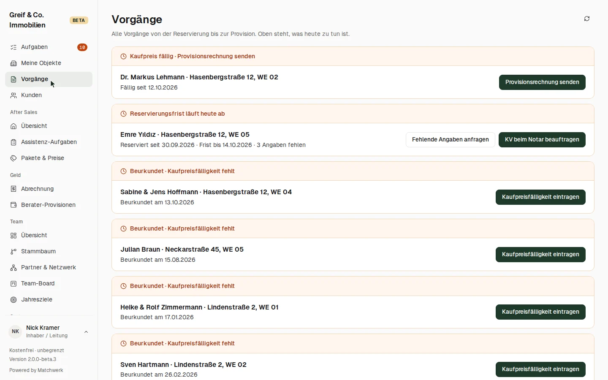Click Kaufpreisfälligkeit eintragen for Sven Hartmann
This screenshot has width=608, height=380.
click(540, 369)
